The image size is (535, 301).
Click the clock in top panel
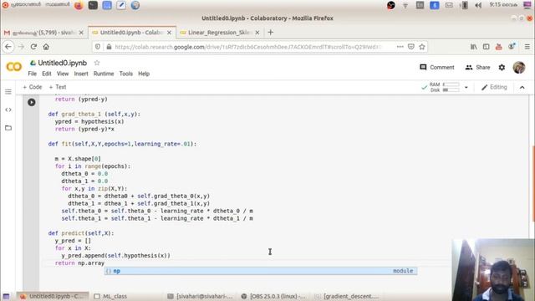coord(503,5)
